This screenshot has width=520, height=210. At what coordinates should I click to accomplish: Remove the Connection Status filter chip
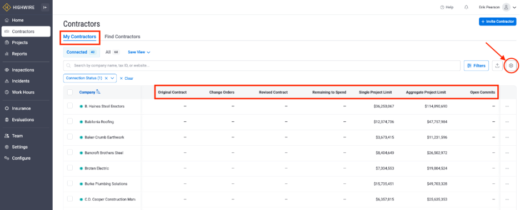pyautogui.click(x=106, y=78)
